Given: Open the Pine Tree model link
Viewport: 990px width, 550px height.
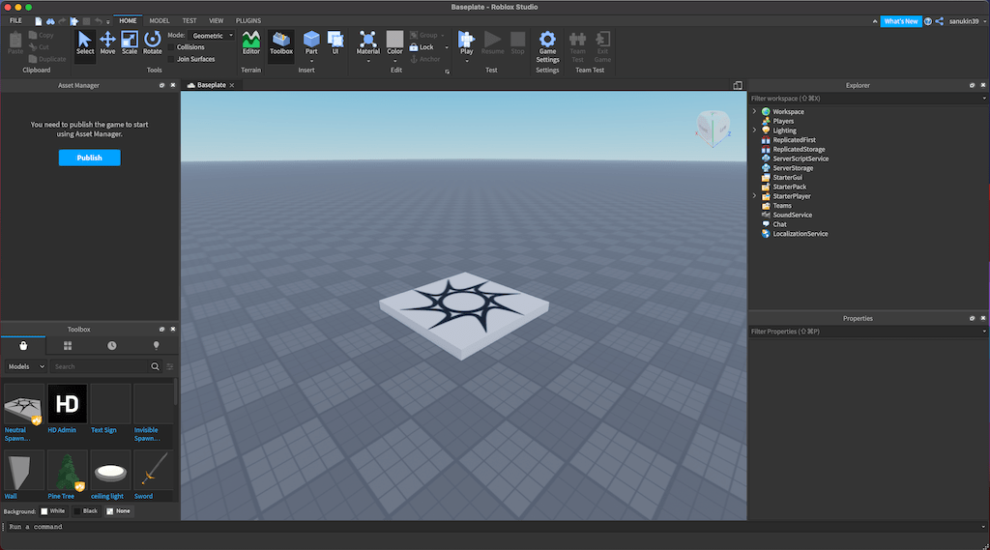Looking at the screenshot, I should pos(61,496).
